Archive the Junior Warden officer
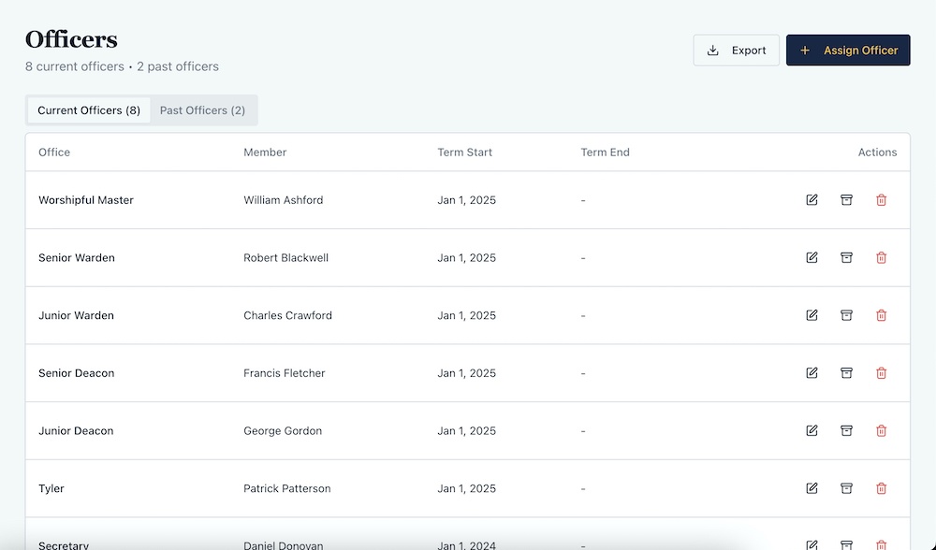 [846, 316]
